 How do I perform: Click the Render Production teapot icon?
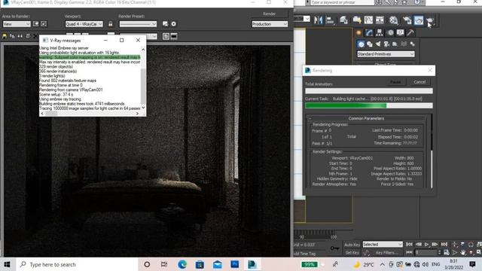pyautogui.click(x=430, y=20)
